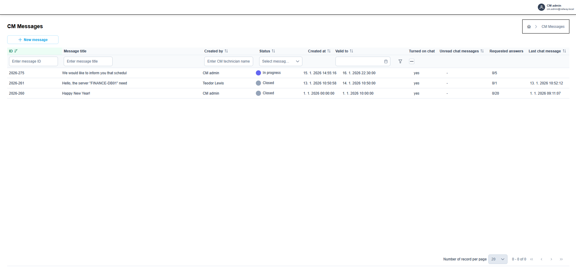Click the Turned on chat column header
The width and height of the screenshot is (576, 273).
click(422, 51)
